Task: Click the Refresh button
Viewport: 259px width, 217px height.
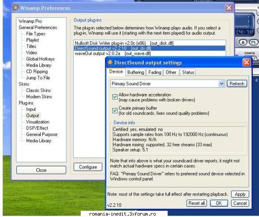Action: [x=237, y=84]
